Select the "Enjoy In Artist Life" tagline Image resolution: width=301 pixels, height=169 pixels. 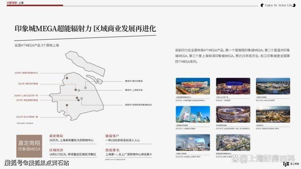279,5
